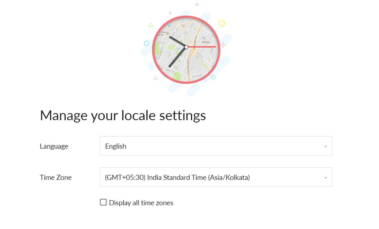379x229 pixels.
Task: Enable the Display all time zones checkbox
Action: [x=103, y=202]
